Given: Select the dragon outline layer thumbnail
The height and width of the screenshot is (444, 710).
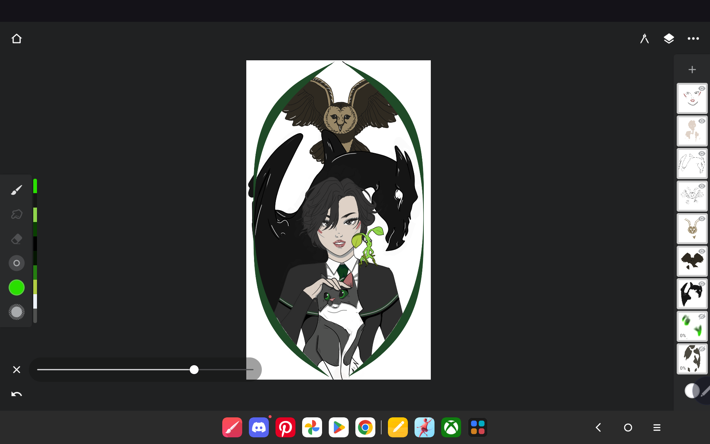Looking at the screenshot, I should 692,164.
